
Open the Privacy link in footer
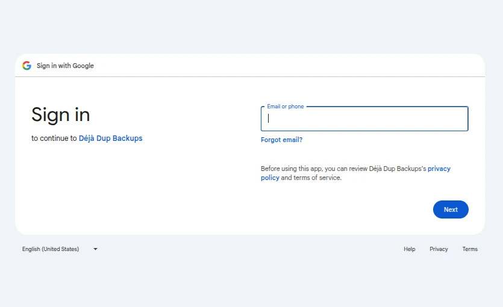439,249
